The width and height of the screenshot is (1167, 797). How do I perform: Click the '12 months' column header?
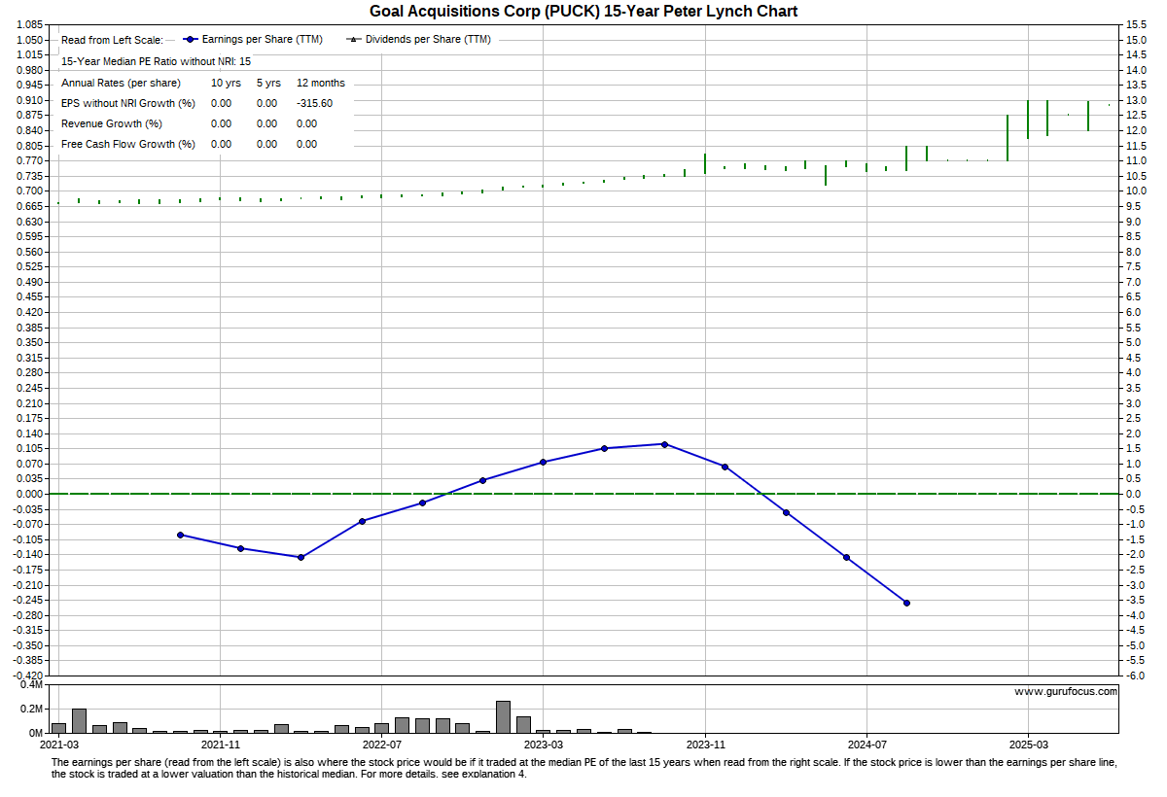pyautogui.click(x=321, y=83)
